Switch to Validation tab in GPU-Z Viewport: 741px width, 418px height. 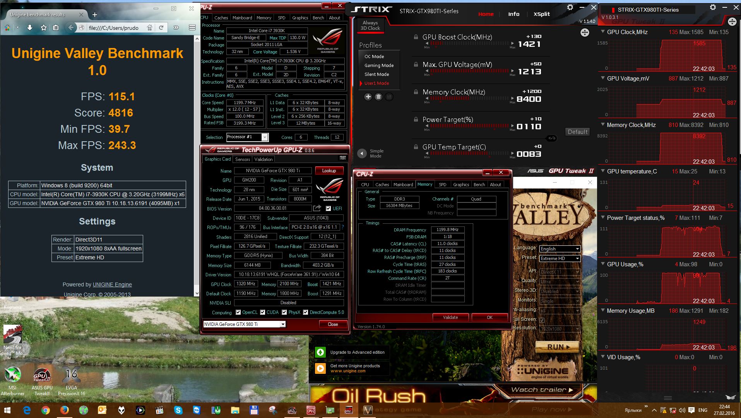[x=264, y=159]
